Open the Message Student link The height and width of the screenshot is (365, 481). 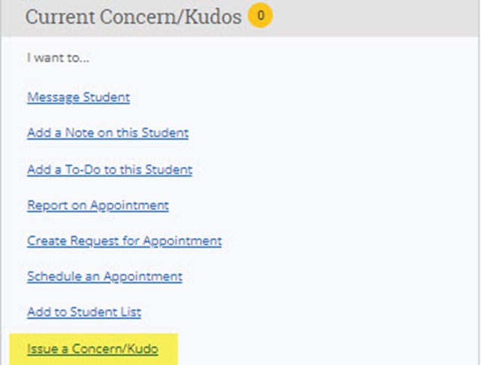coord(79,97)
